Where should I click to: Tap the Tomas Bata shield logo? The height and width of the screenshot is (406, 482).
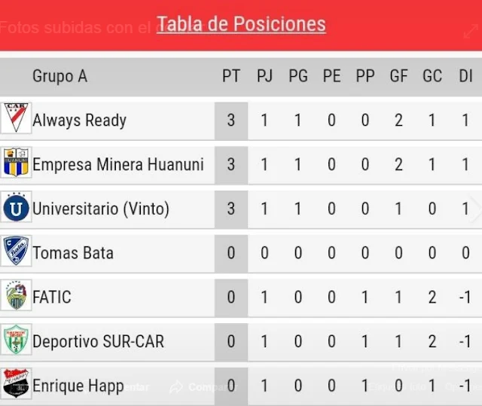point(16,251)
